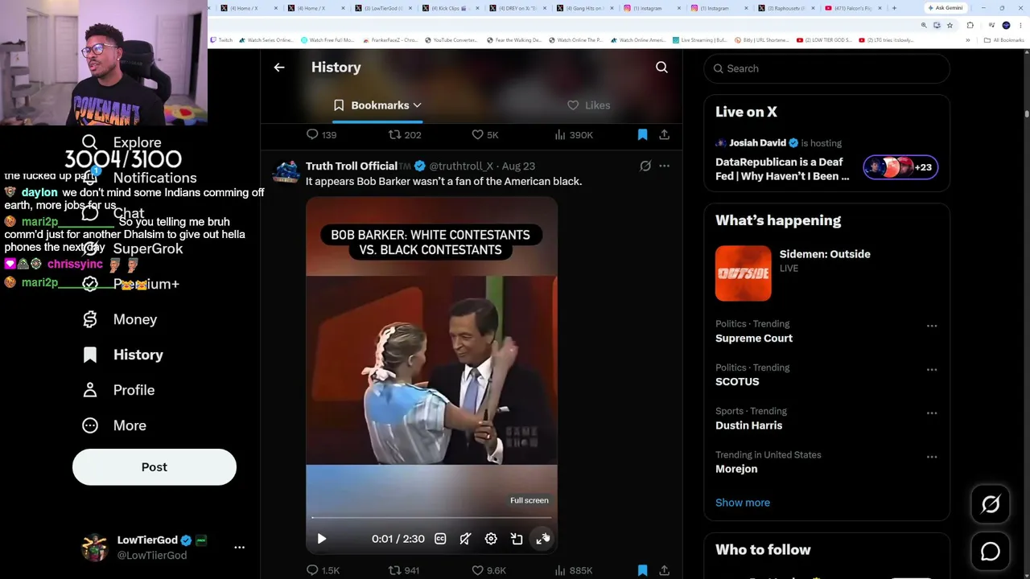This screenshot has width=1030, height=579.
Task: Enter full screen video mode
Action: (542, 539)
